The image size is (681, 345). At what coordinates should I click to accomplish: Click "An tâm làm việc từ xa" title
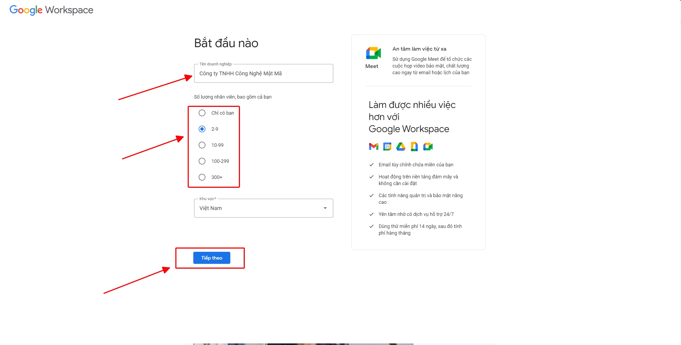click(x=419, y=49)
